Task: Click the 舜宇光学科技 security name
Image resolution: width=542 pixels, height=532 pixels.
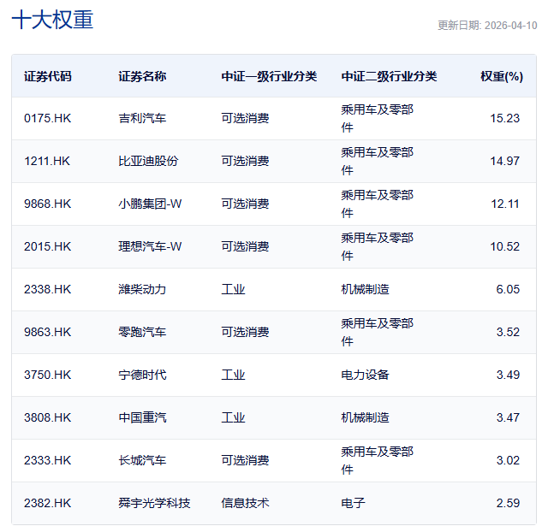Action: coord(154,503)
